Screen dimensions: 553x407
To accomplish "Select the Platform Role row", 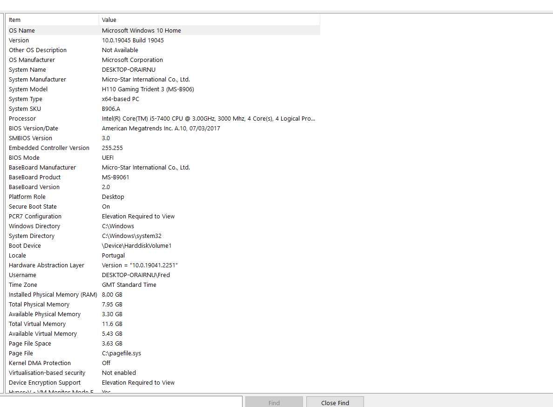I will click(x=163, y=197).
